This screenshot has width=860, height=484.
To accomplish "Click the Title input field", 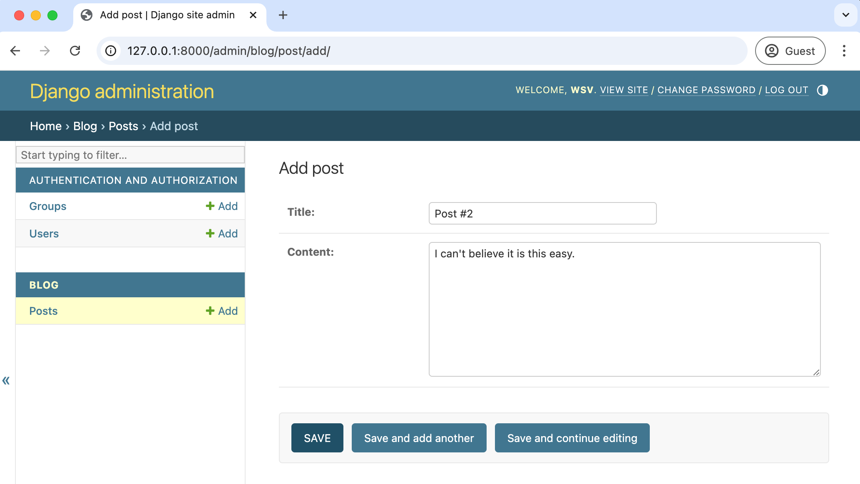I will 542,212.
